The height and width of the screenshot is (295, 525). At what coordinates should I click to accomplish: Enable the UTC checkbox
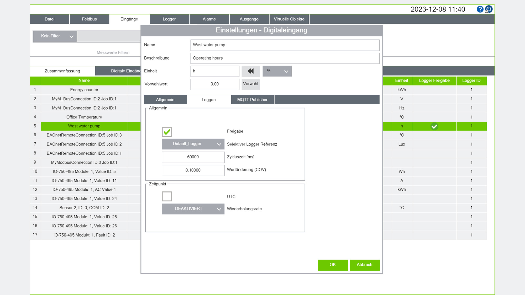(167, 196)
